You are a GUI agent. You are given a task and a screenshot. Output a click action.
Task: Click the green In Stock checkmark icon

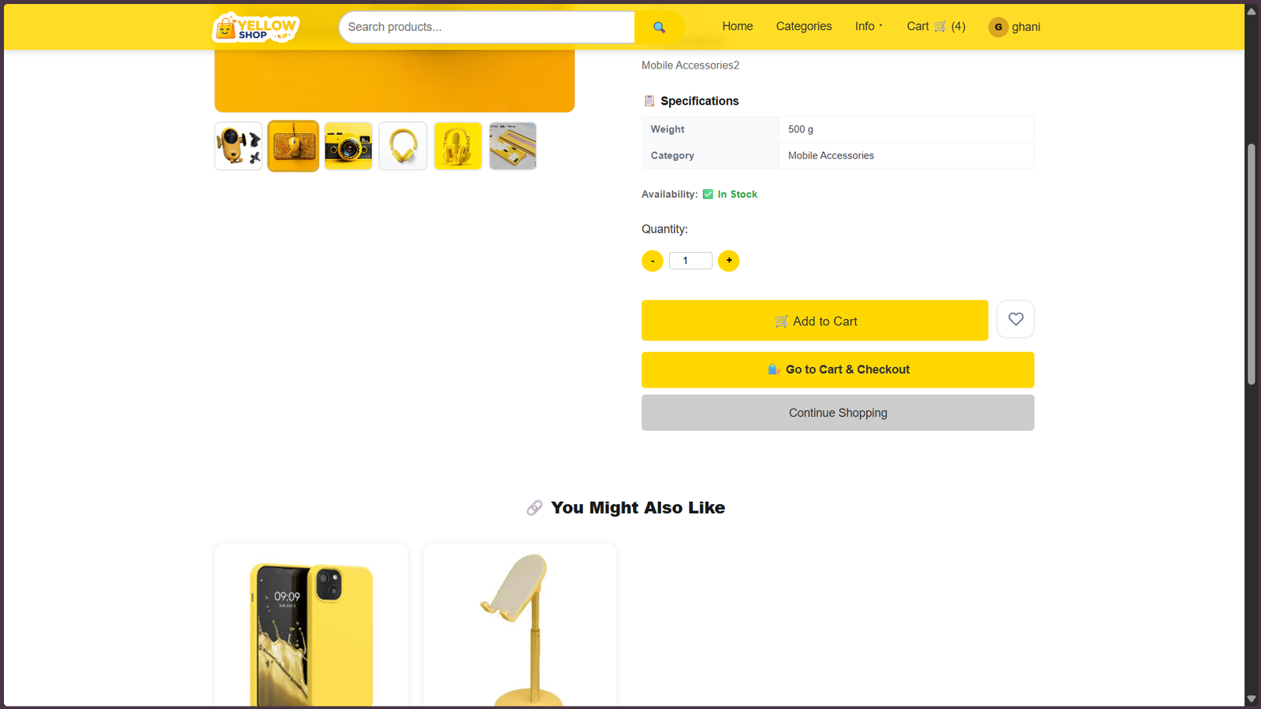point(708,195)
